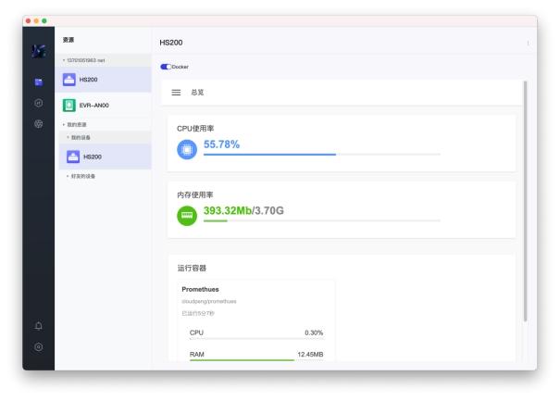Screen dimensions: 560x401
Task: Click the 0.30% container CPU value
Action: coord(314,332)
